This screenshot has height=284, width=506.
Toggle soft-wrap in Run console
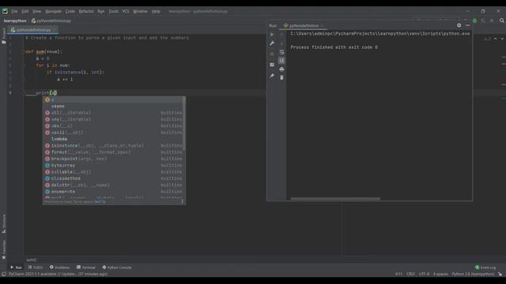click(281, 52)
